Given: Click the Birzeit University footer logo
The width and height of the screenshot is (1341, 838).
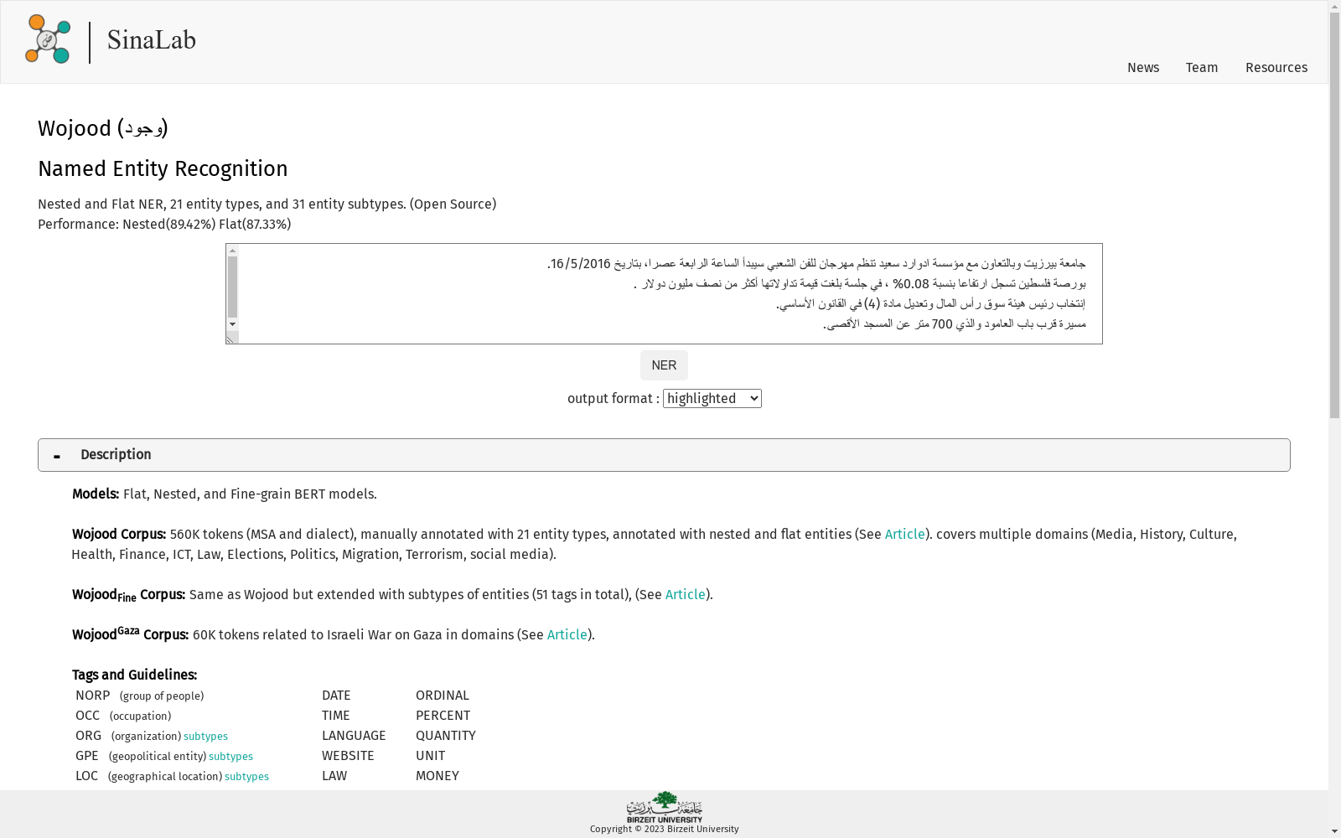Looking at the screenshot, I should pyautogui.click(x=664, y=807).
